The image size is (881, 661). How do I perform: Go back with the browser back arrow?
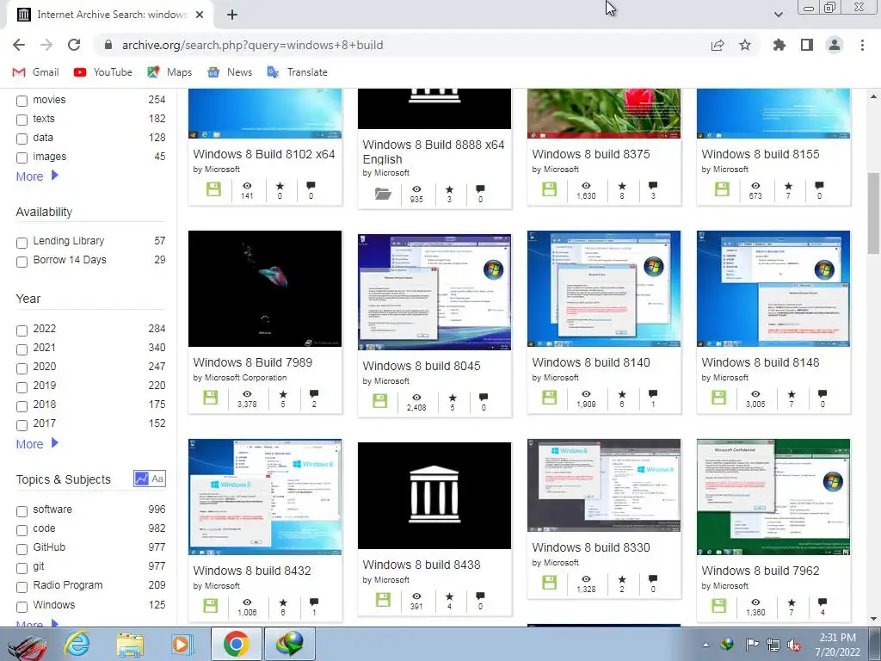point(19,45)
